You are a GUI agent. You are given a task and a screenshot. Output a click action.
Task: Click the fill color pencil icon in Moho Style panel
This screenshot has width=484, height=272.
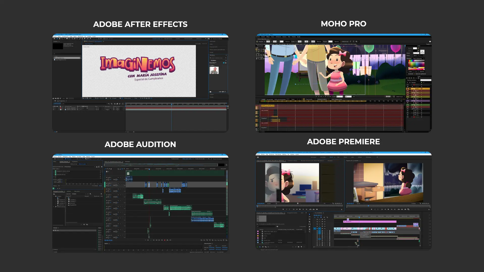coord(418,48)
